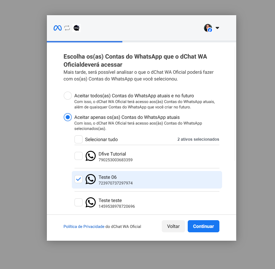Open the account dropdown arrow

coord(217,28)
